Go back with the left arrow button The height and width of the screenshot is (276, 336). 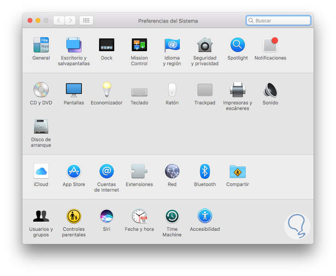click(x=59, y=21)
